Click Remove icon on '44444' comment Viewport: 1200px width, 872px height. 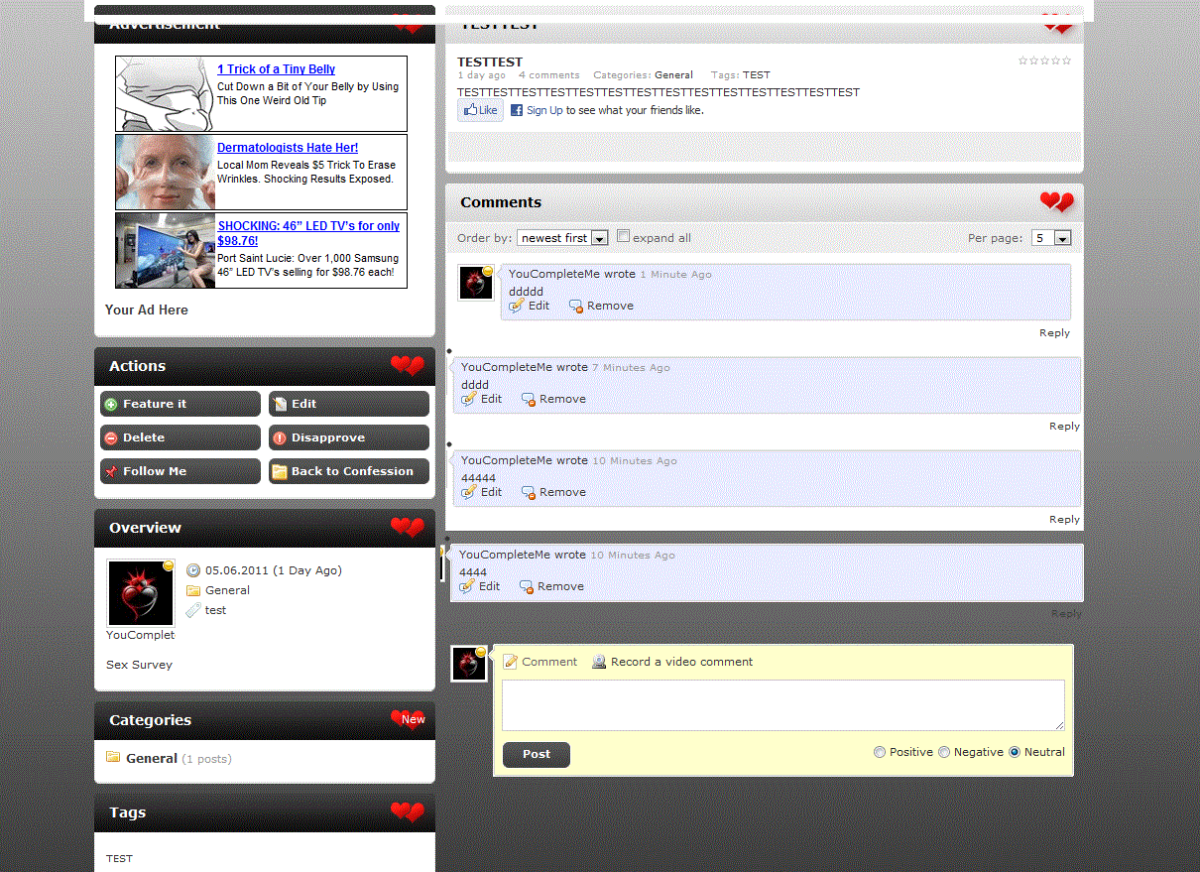pyautogui.click(x=529, y=493)
